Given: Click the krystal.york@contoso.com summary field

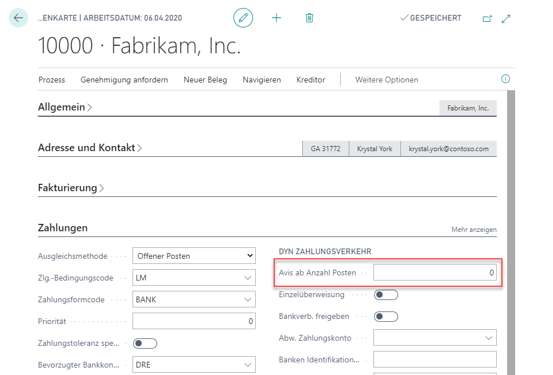Looking at the screenshot, I should 449,149.
